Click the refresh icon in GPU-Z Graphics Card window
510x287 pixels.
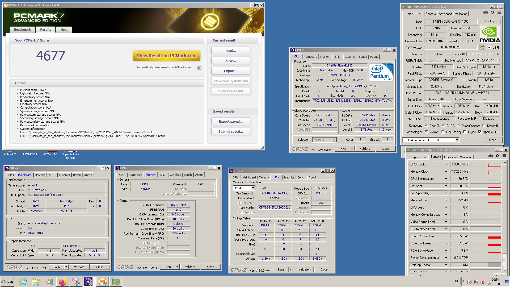(492, 12)
